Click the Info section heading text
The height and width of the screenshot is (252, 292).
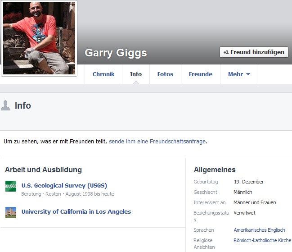(x=22, y=105)
